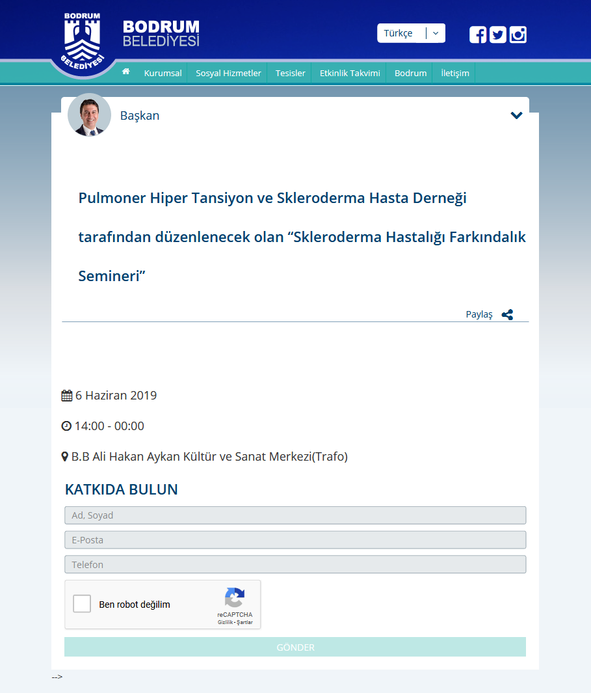Focus the Ad, Soyad input field
The width and height of the screenshot is (591, 693).
click(x=295, y=515)
